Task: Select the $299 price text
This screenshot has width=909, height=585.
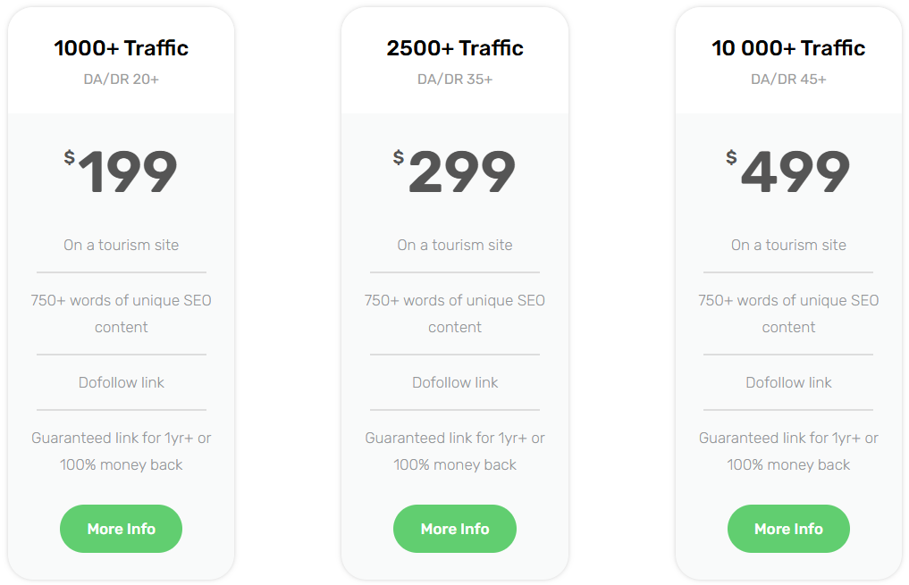Action: [454, 171]
